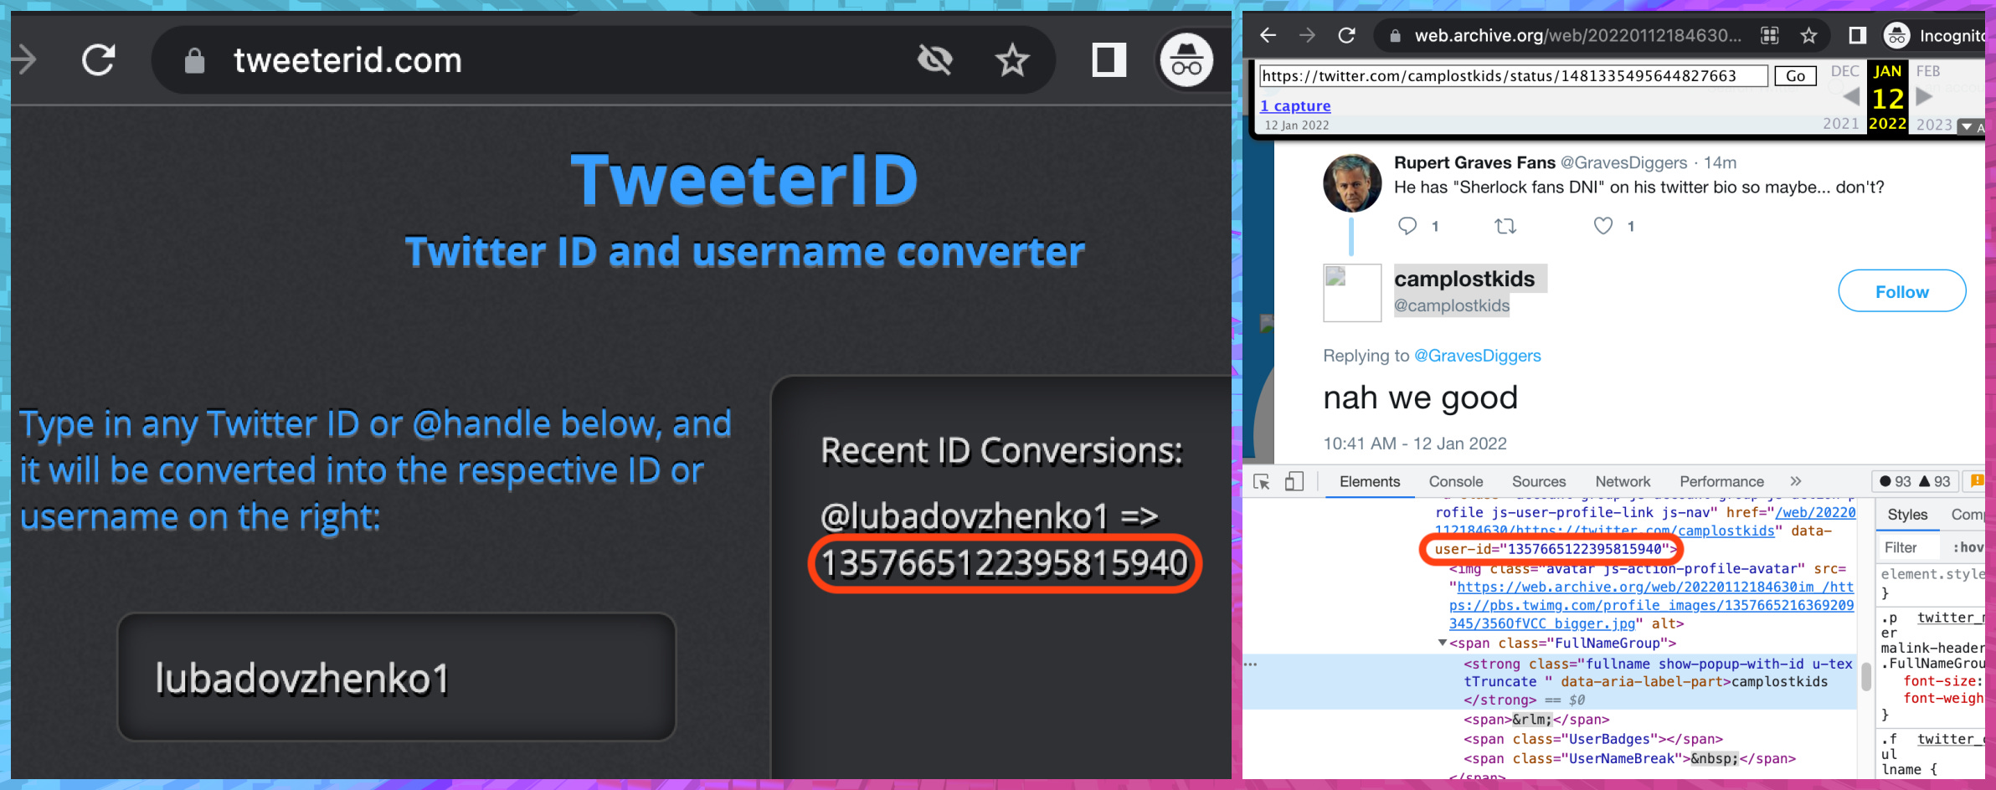Click the back arrow in the web.archive.org window

click(1268, 35)
